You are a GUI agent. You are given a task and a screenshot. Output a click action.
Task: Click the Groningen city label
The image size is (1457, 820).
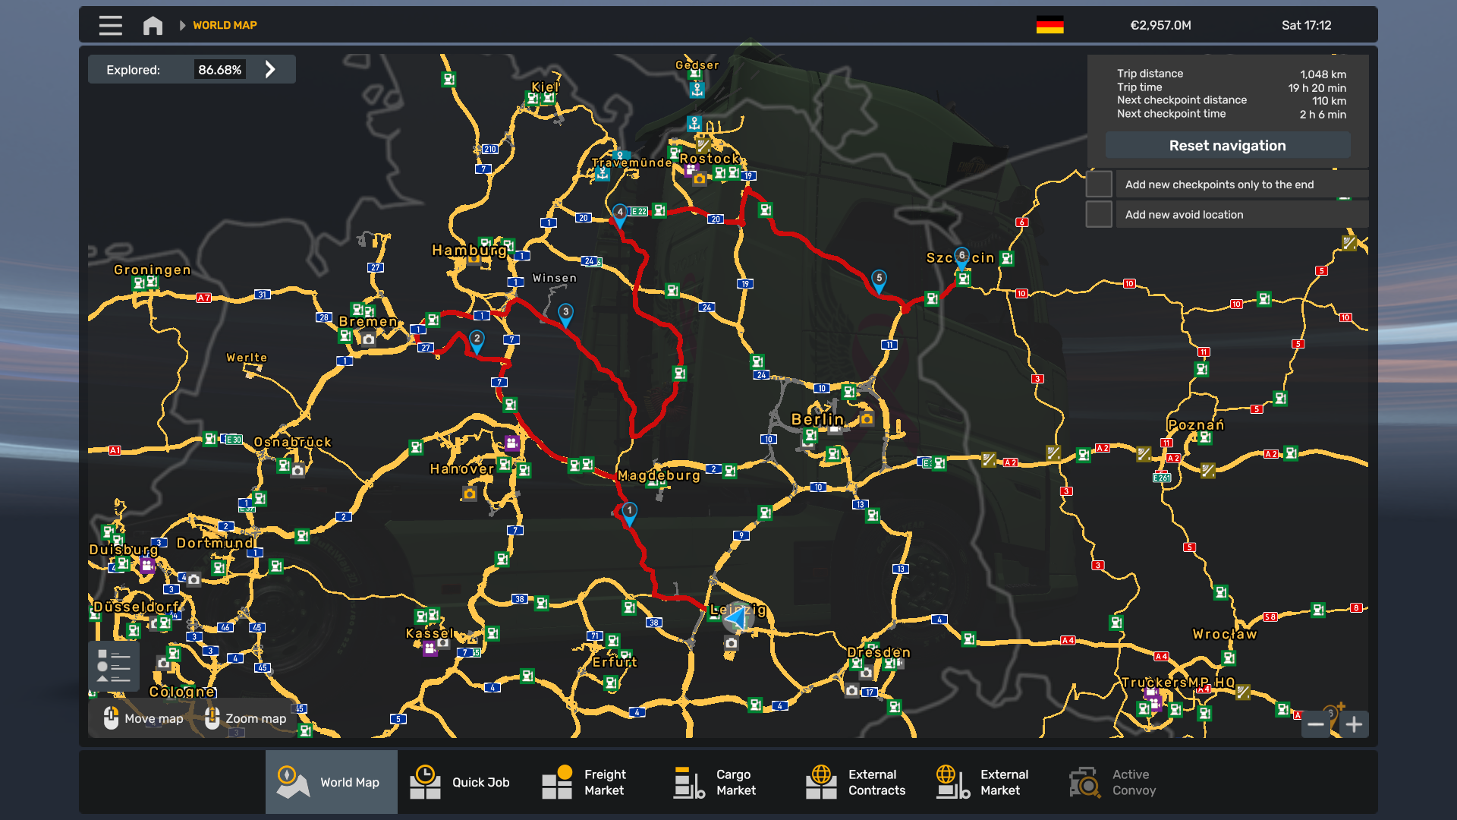click(153, 270)
